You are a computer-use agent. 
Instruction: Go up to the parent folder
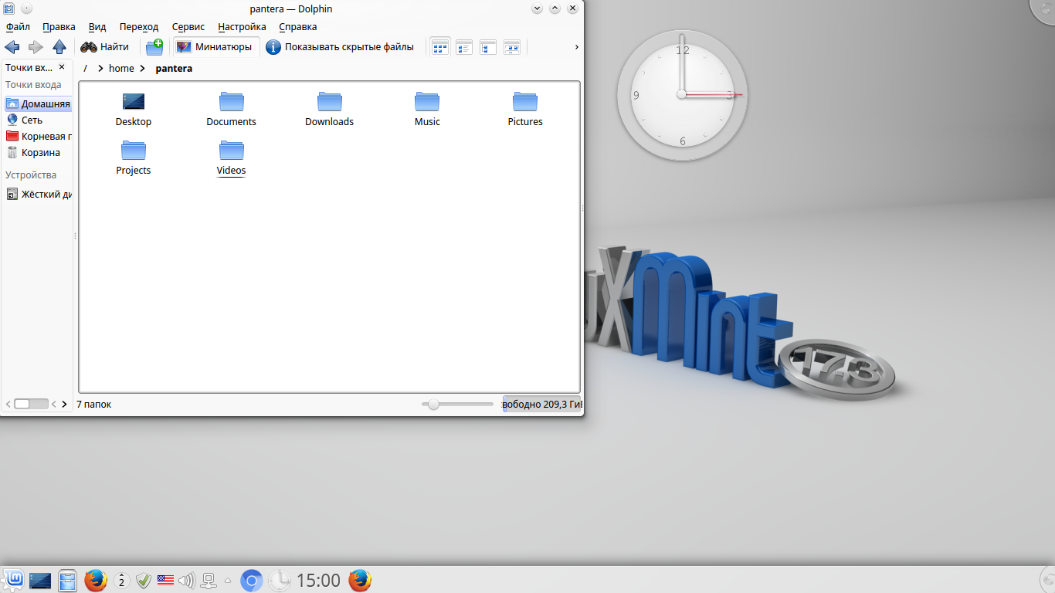(x=59, y=47)
